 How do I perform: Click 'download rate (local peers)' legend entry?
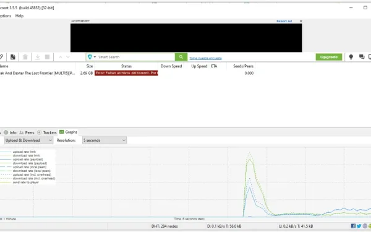[32, 171]
